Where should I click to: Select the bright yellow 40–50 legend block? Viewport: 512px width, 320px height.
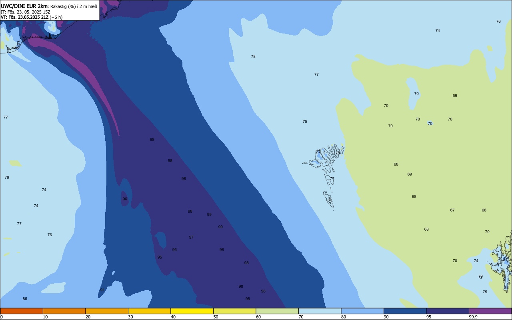click(192, 311)
